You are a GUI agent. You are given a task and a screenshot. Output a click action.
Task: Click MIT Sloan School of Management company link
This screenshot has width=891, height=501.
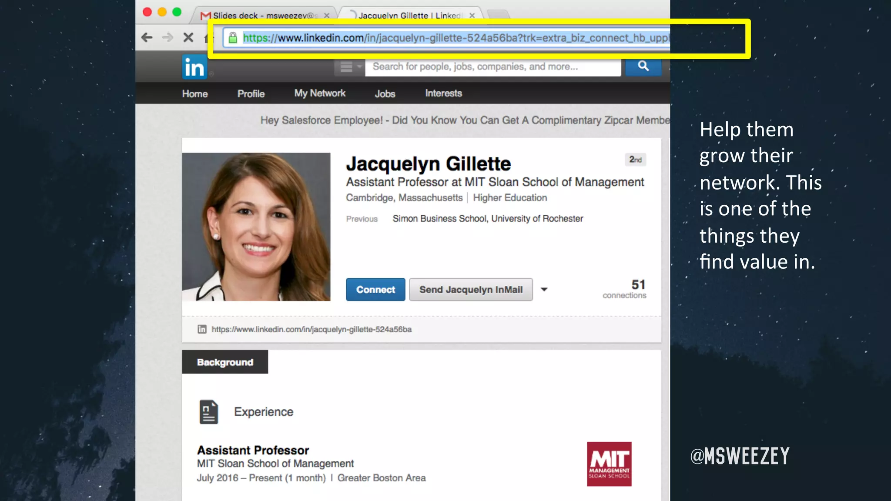[x=275, y=464]
